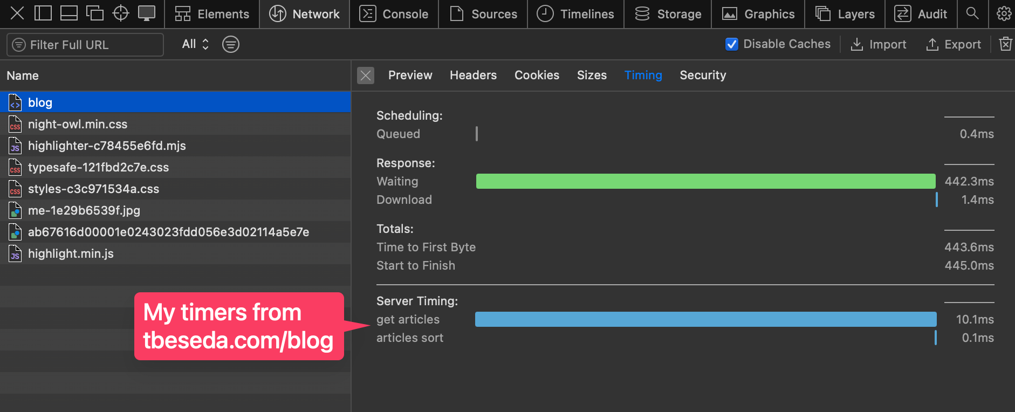Select highlighter-c78455e6fd.mjs request
The width and height of the screenshot is (1015, 412).
click(175, 146)
